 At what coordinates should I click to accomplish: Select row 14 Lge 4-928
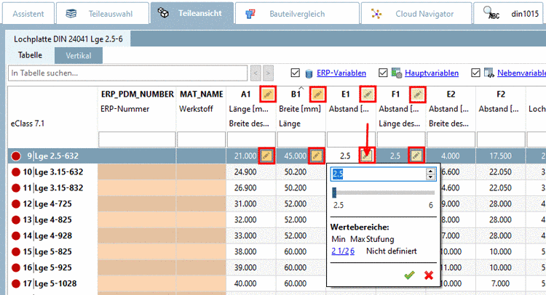click(x=52, y=236)
